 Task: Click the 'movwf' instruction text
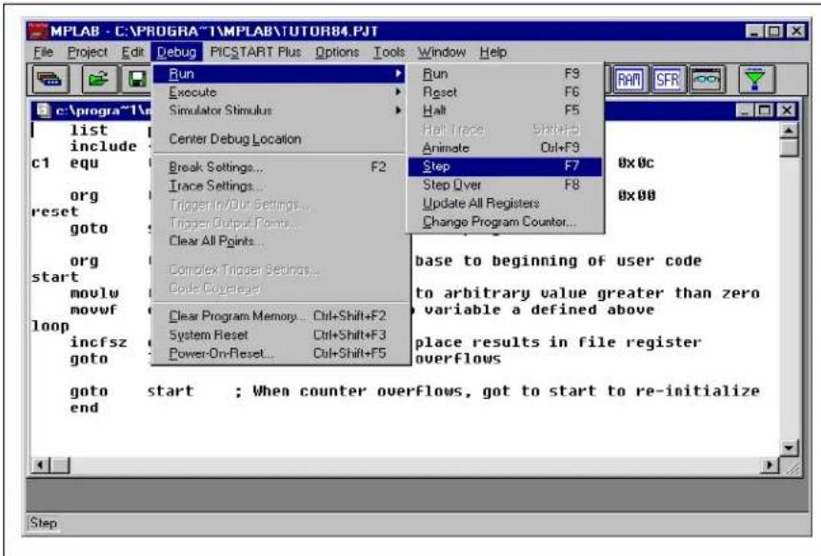click(x=94, y=310)
